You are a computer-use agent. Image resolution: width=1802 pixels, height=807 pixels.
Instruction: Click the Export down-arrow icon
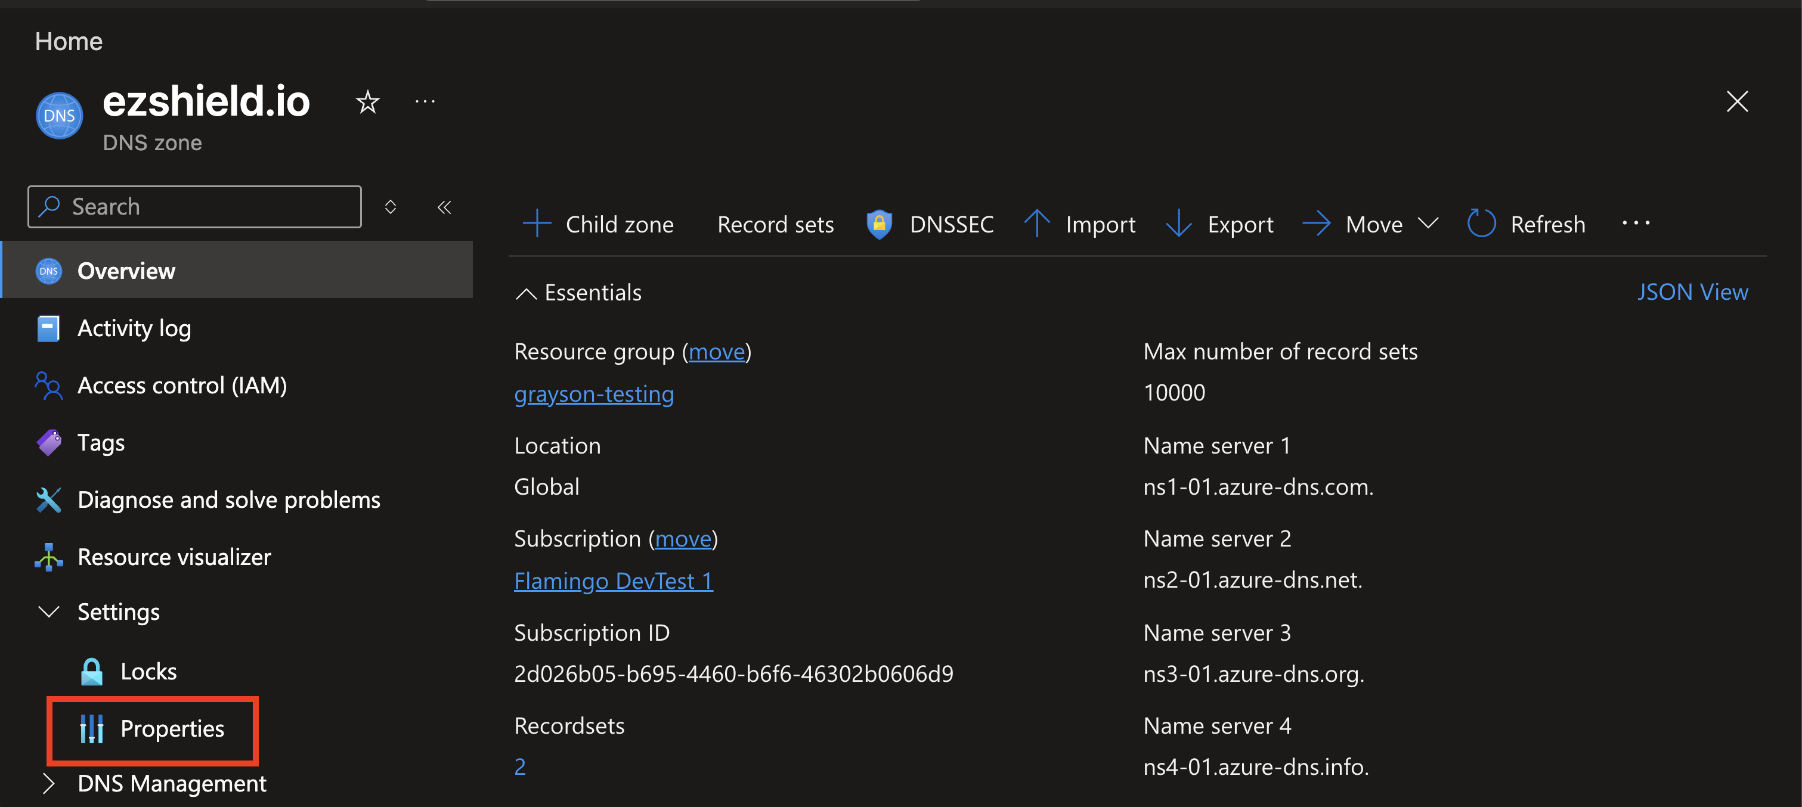tap(1179, 224)
